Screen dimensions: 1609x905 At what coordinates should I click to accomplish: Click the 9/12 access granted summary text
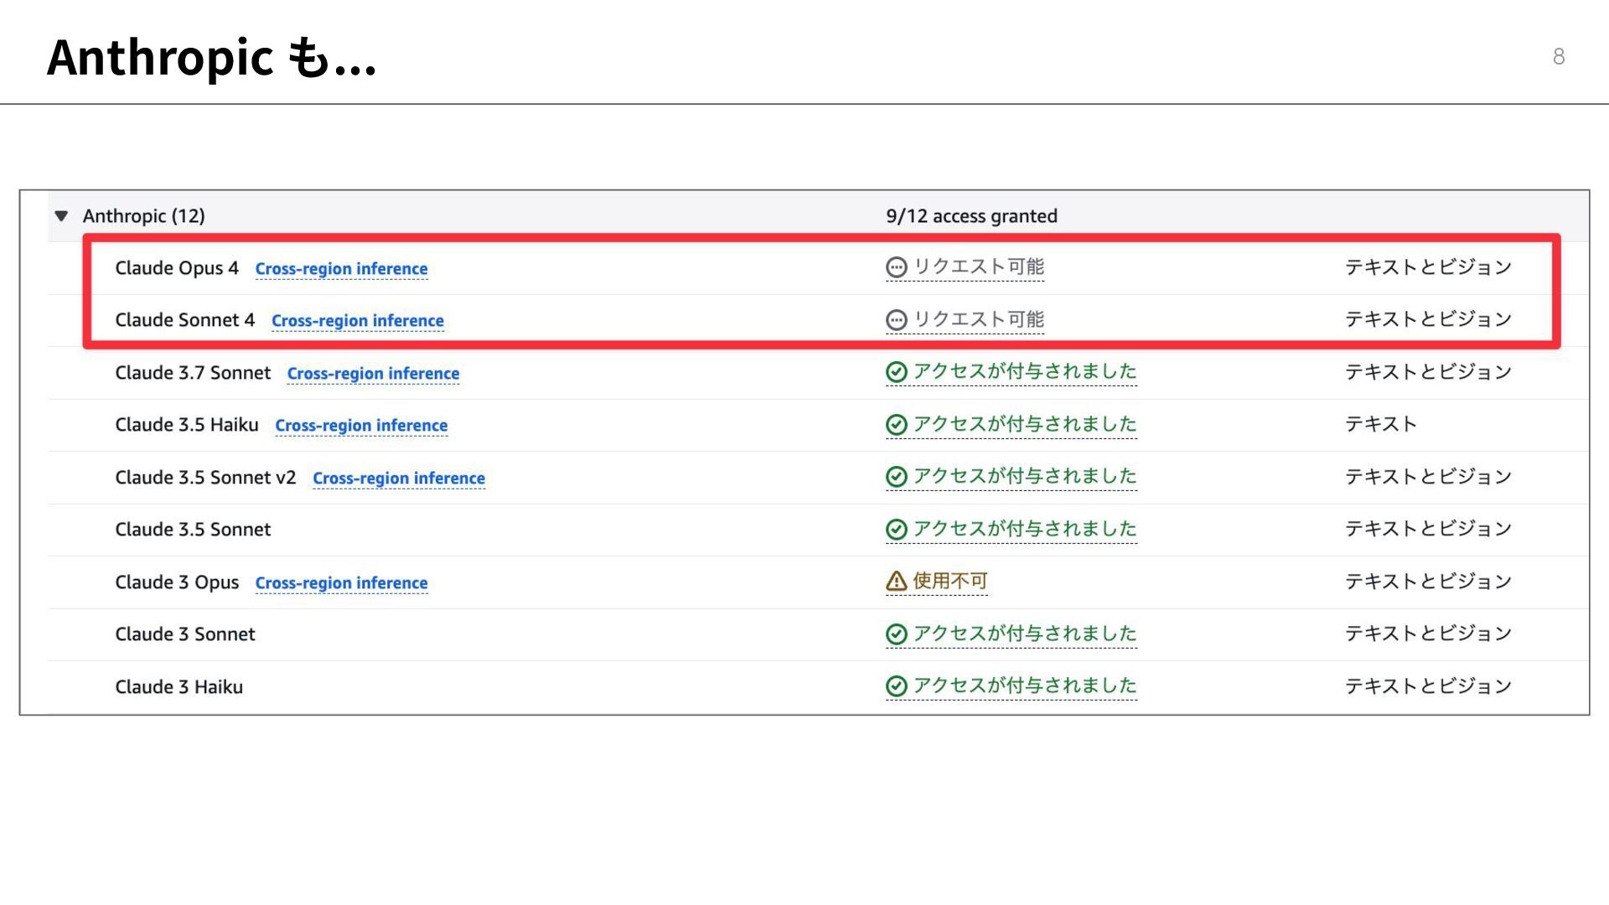pos(971,216)
